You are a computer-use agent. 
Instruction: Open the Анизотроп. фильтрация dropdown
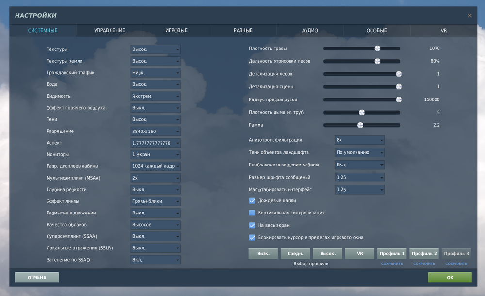(359, 140)
